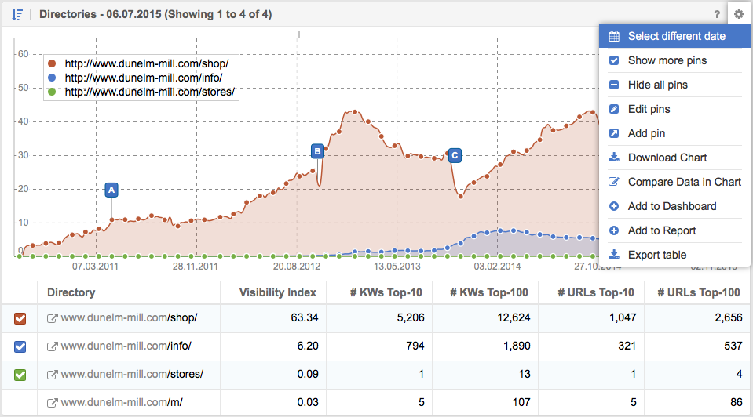Image resolution: width=753 pixels, height=417 pixels.
Task: Open www.dunelm-mill.com/shop/ directory link
Action: click(129, 318)
